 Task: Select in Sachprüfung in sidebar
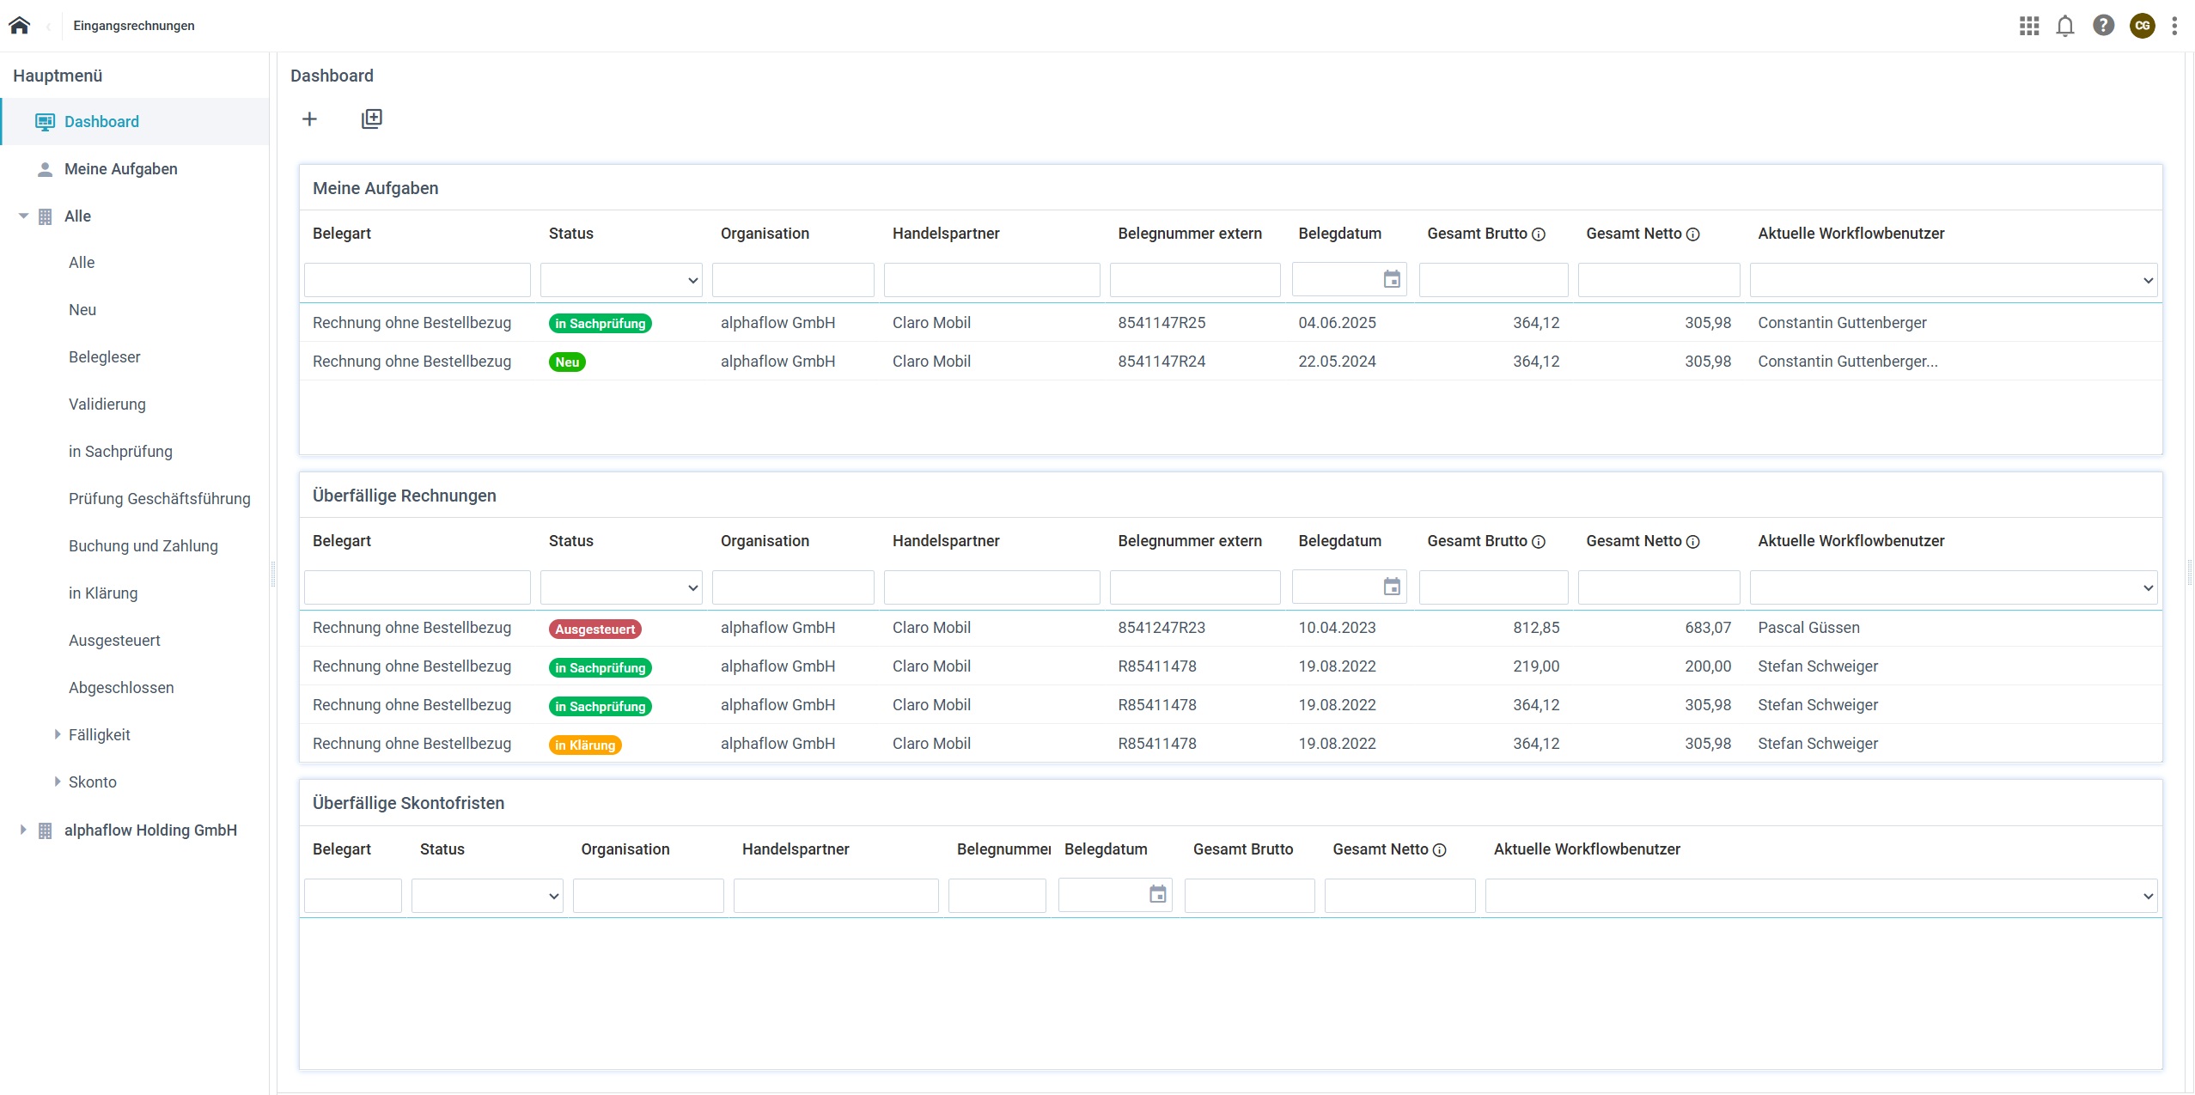click(120, 452)
